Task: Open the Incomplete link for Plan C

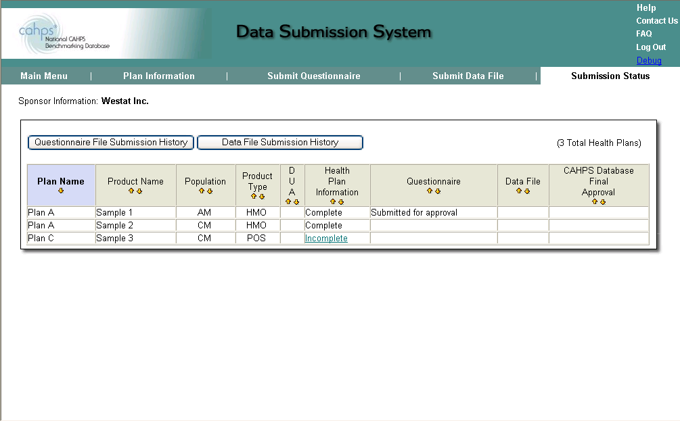Action: [x=326, y=239]
